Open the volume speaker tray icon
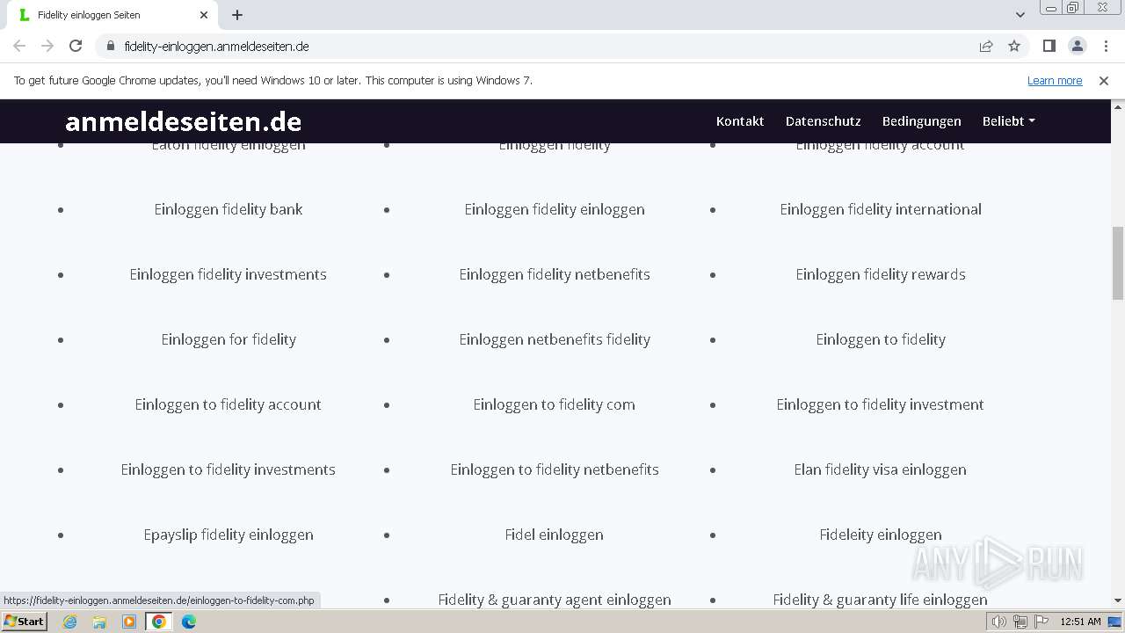1125x633 pixels. click(998, 622)
